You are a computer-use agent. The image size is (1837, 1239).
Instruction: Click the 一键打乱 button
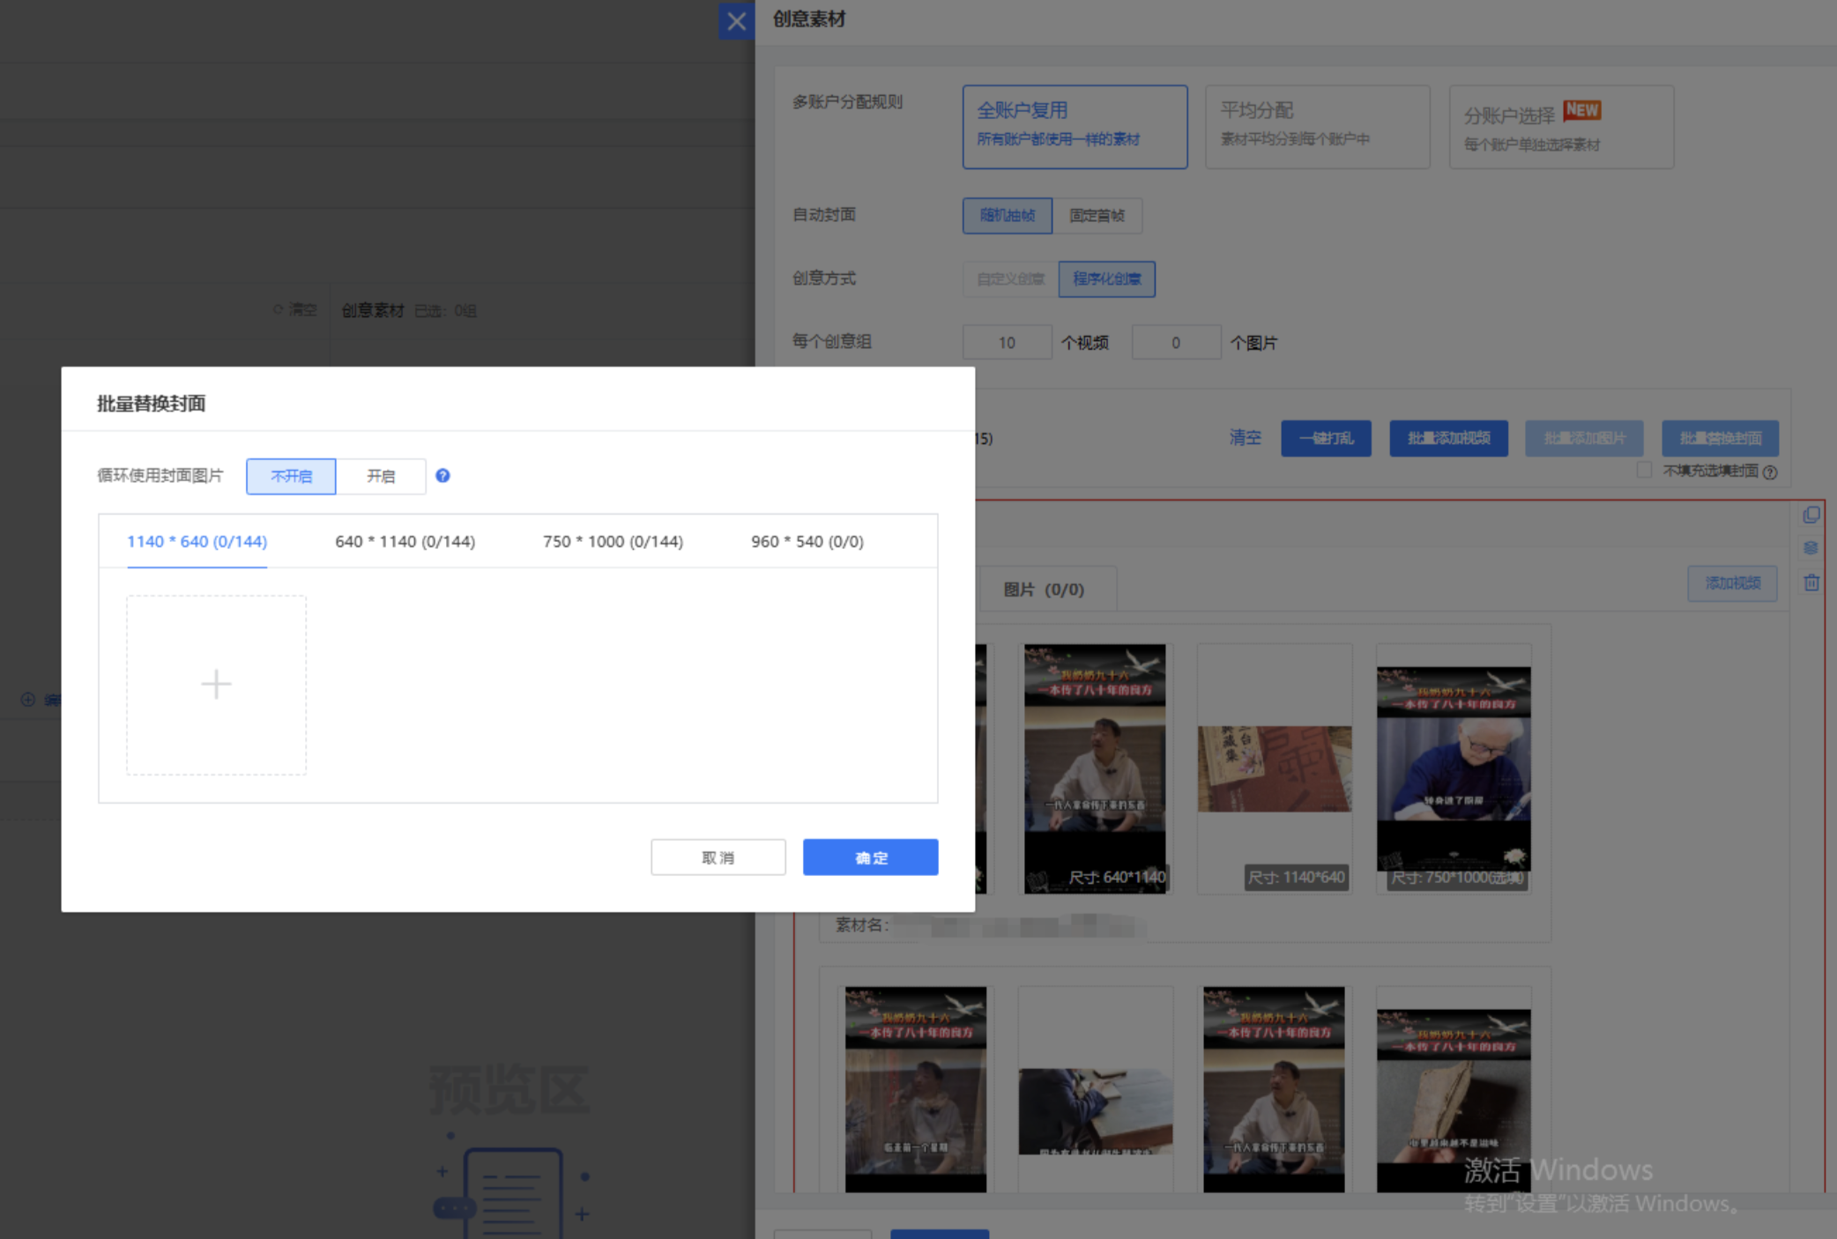(x=1327, y=439)
